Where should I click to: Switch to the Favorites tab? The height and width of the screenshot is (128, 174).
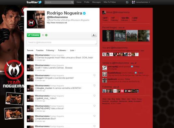pyautogui.click(x=40, y=50)
